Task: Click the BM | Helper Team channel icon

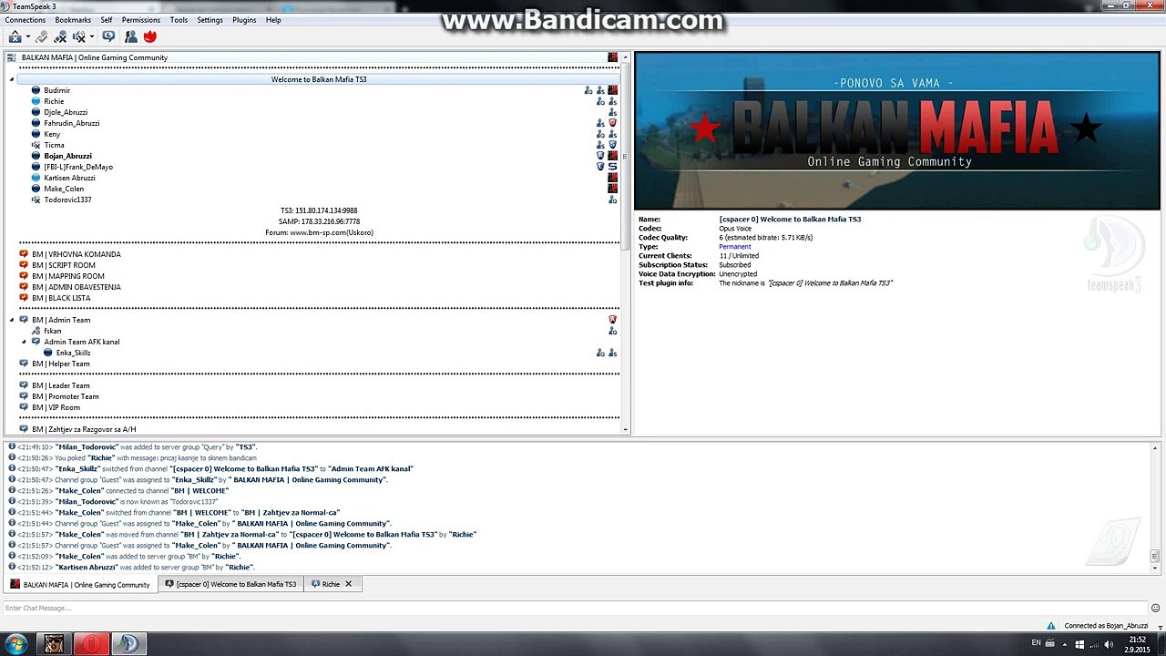Action: (x=24, y=364)
